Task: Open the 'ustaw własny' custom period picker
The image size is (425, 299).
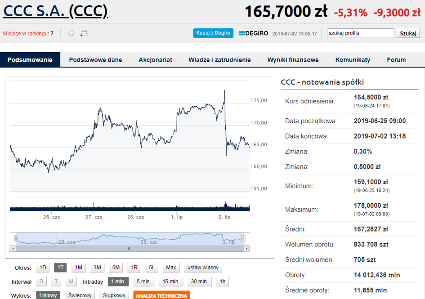Action: pyautogui.click(x=203, y=268)
